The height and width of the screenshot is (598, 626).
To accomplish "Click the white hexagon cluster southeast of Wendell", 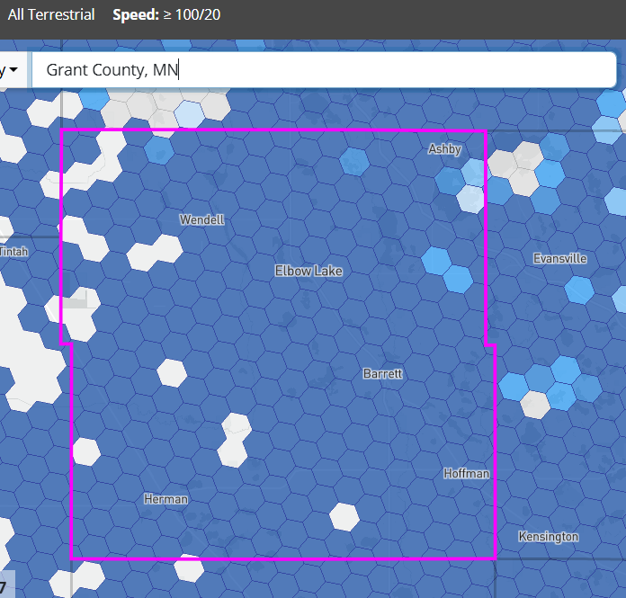I will tap(154, 253).
